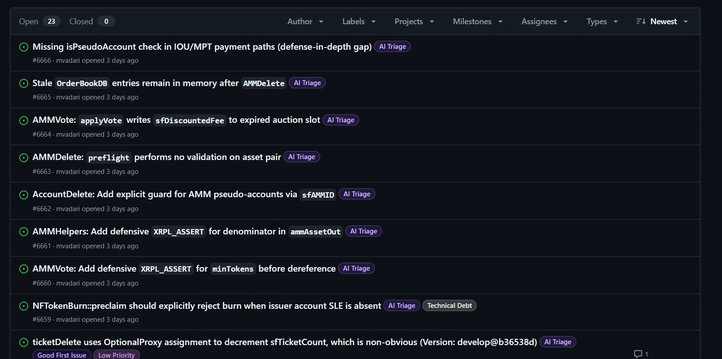Open the Milestones filter dropdown
This screenshot has width=722, height=359.
477,22
